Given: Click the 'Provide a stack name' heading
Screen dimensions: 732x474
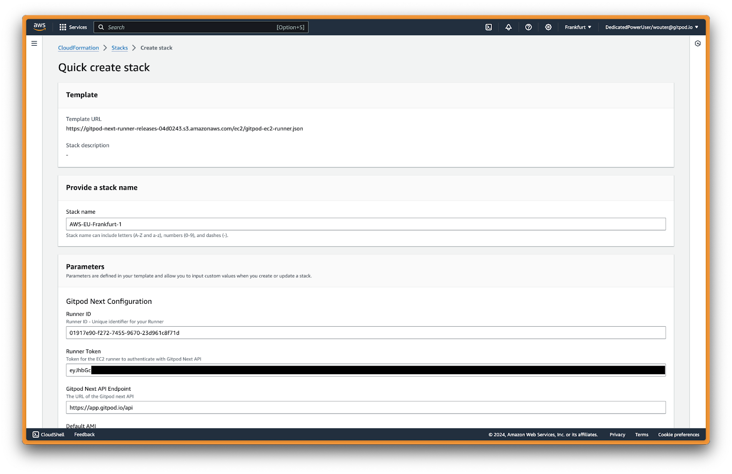Looking at the screenshot, I should pyautogui.click(x=102, y=188).
